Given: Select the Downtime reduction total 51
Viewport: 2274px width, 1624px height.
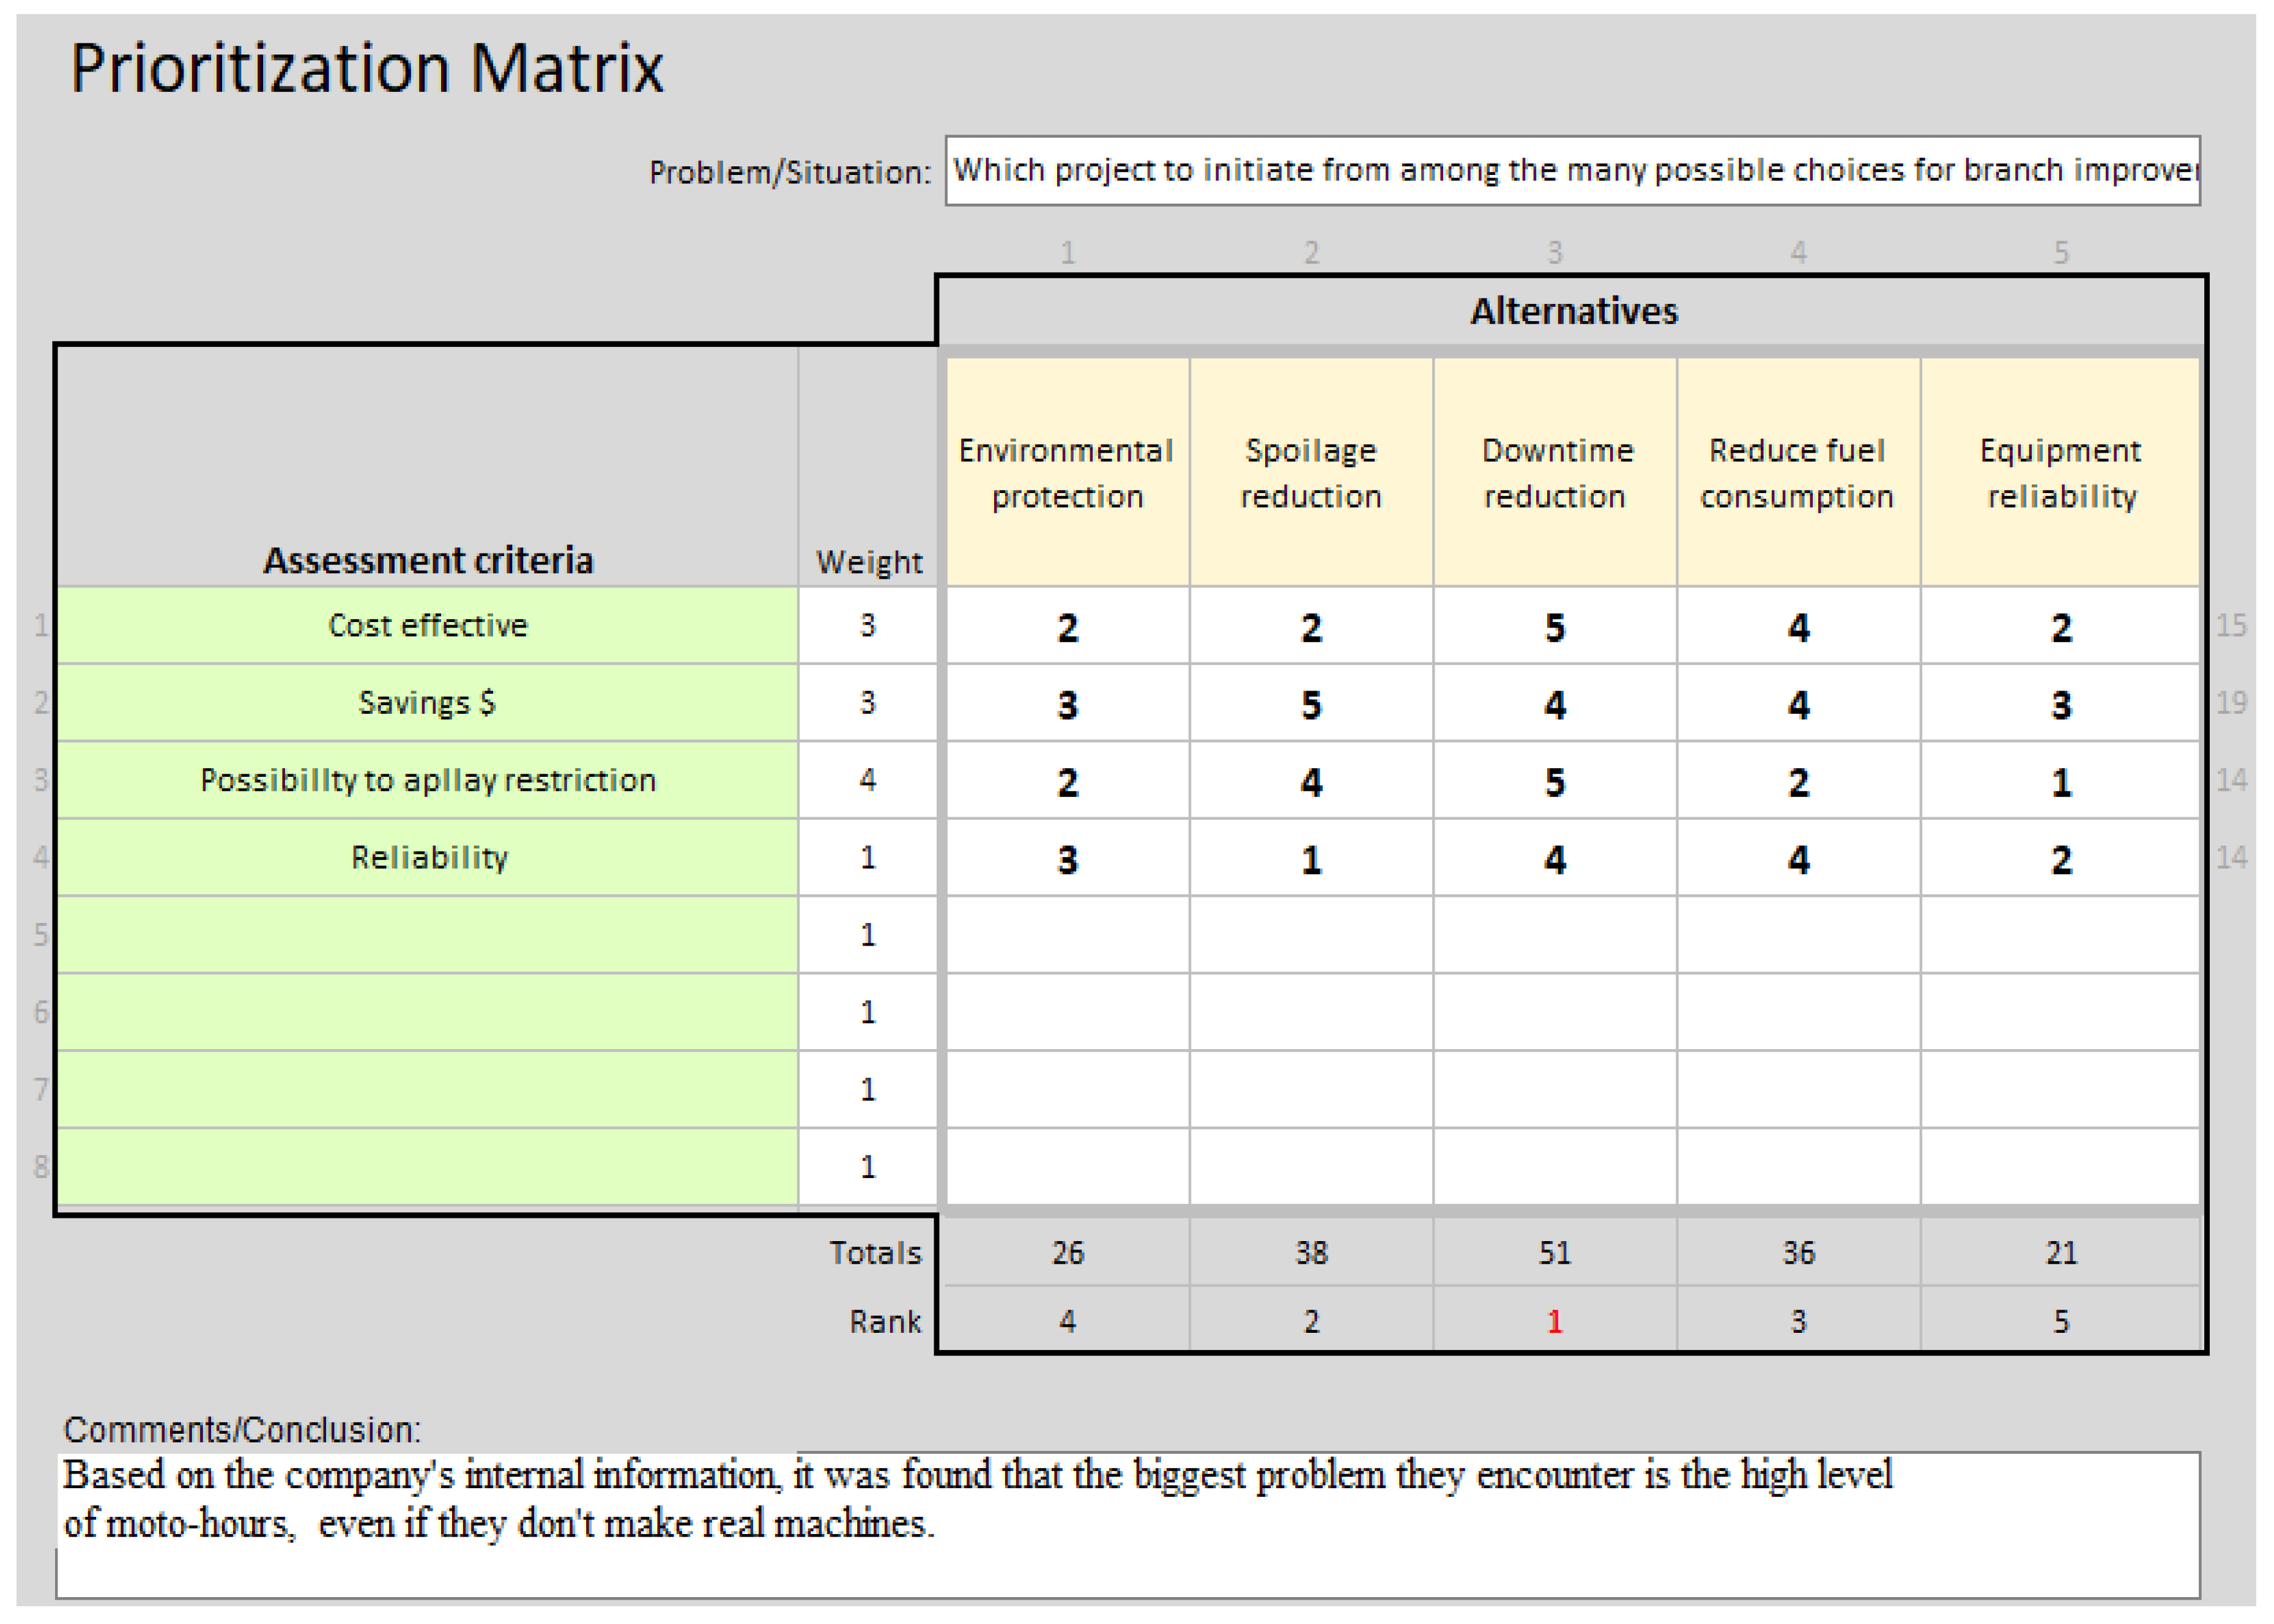Looking at the screenshot, I should (1554, 1253).
